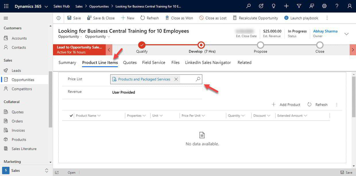Open Discount column dropdown

(269, 116)
